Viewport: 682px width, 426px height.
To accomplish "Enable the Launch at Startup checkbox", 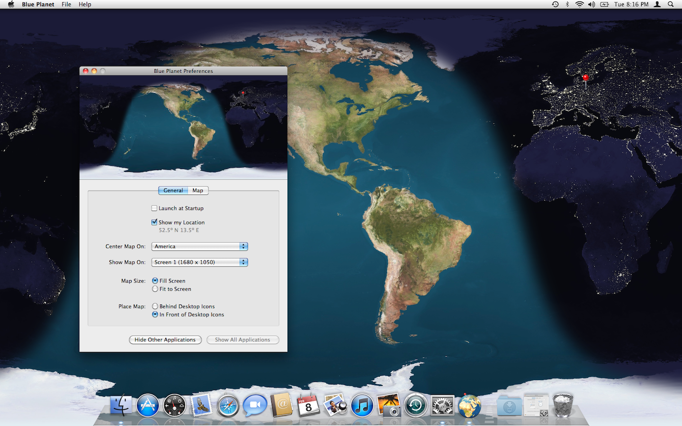I will click(154, 208).
